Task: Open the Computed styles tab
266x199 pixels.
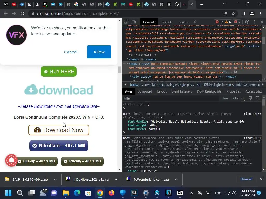Action: point(145,91)
